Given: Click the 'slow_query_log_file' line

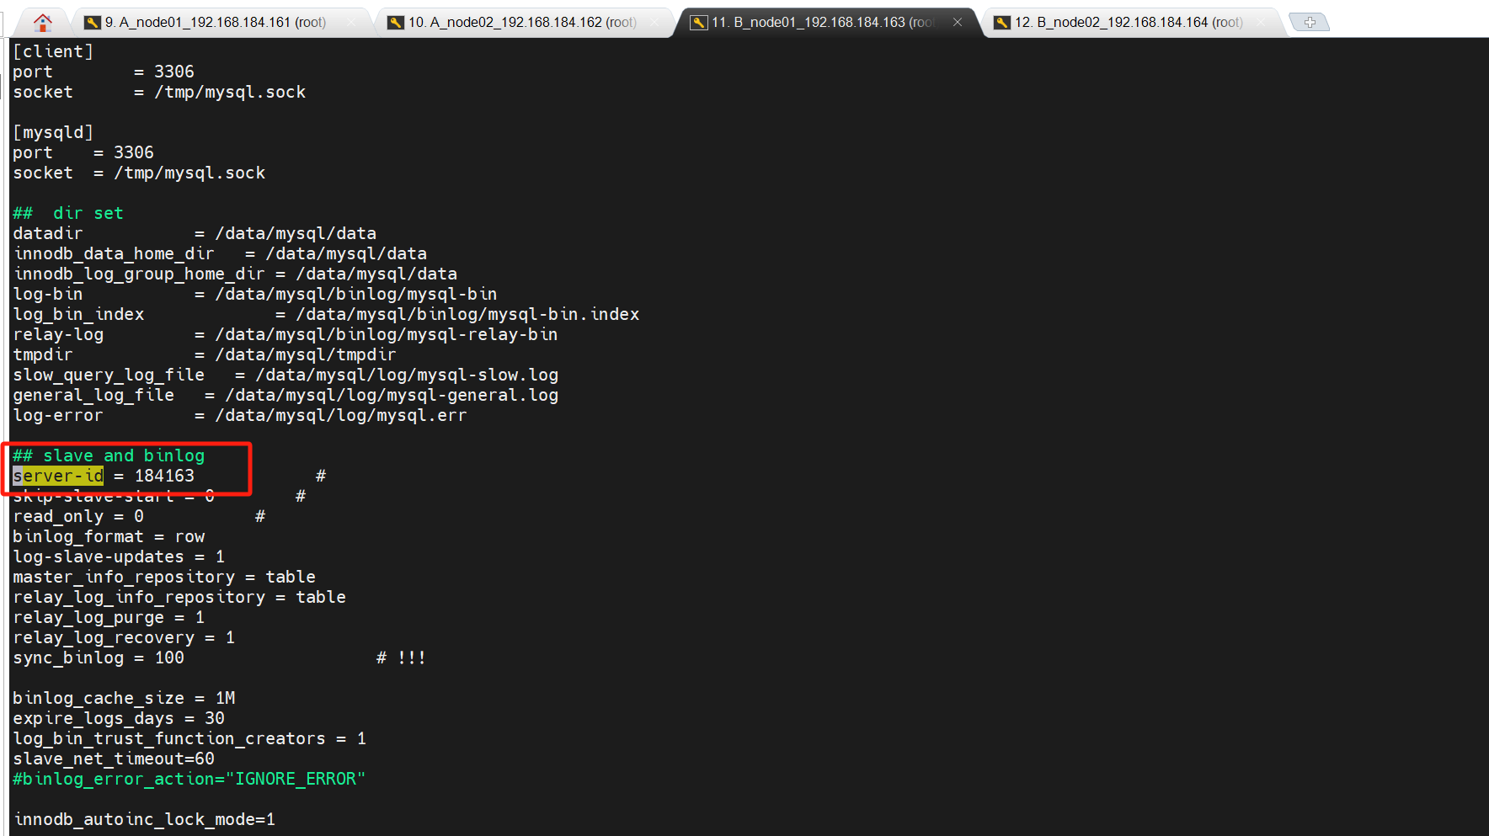Looking at the screenshot, I should click(286, 375).
